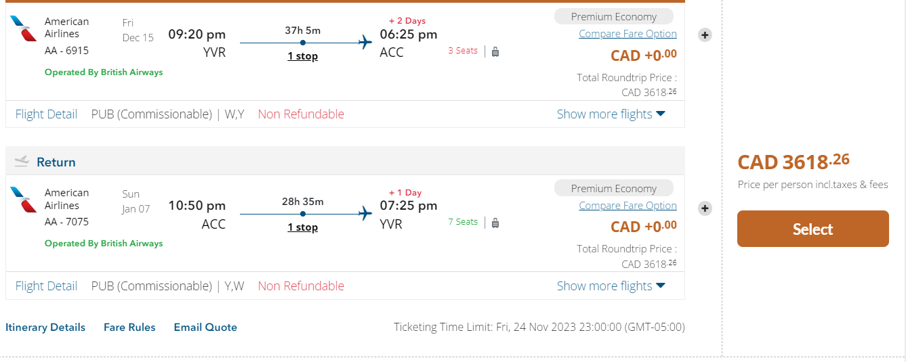Show more flights for return leg
906x362 pixels.
(611, 286)
